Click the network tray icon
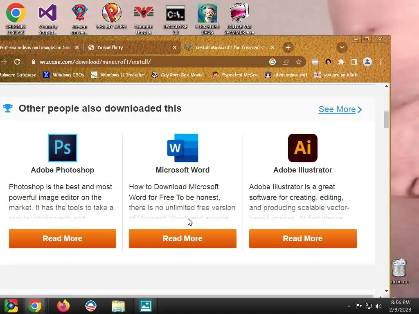Image resolution: width=419 pixels, height=314 pixels. pos(369,306)
